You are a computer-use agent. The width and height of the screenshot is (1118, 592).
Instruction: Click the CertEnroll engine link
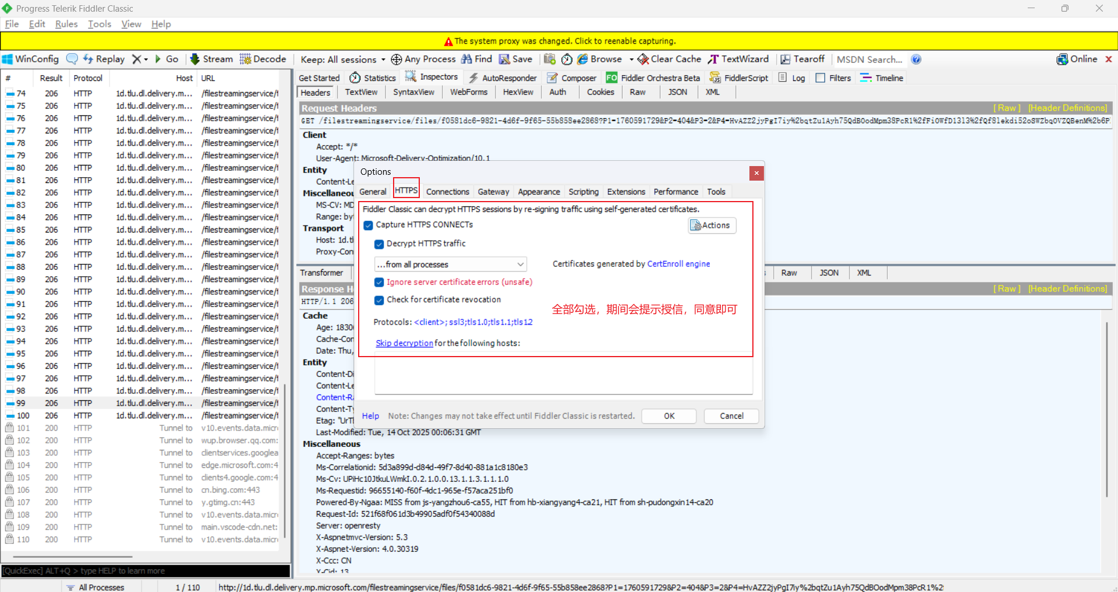(x=678, y=264)
